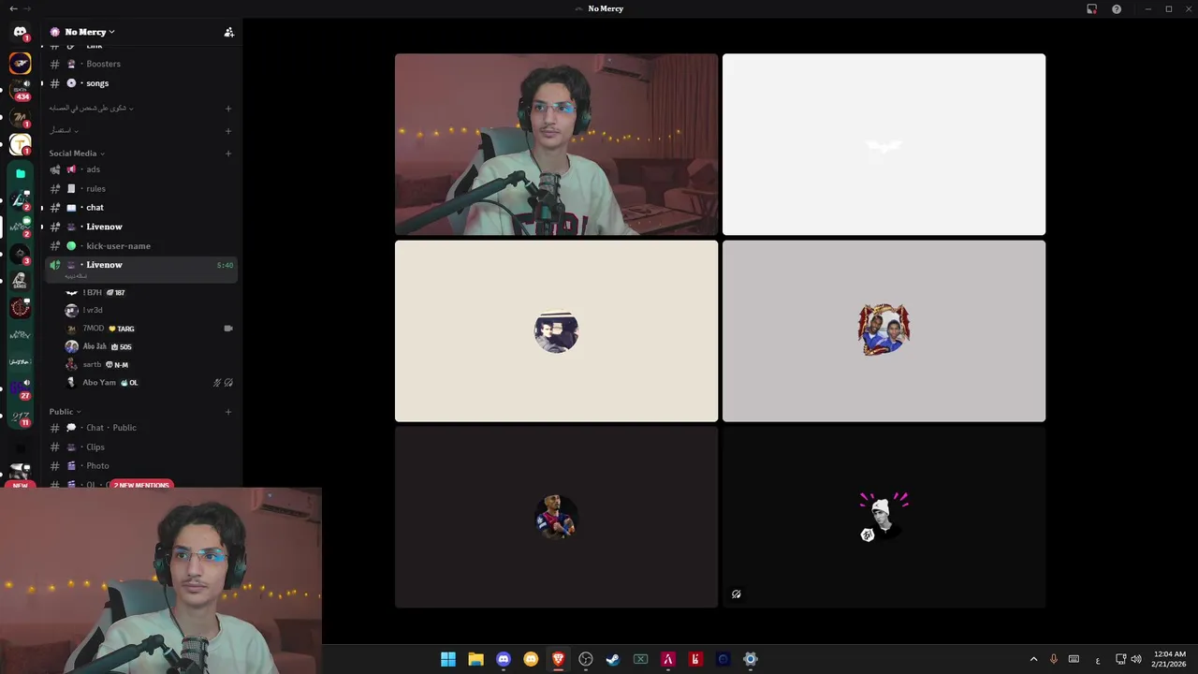
Task: Open the 217 server with 11 badge
Action: pos(20,416)
